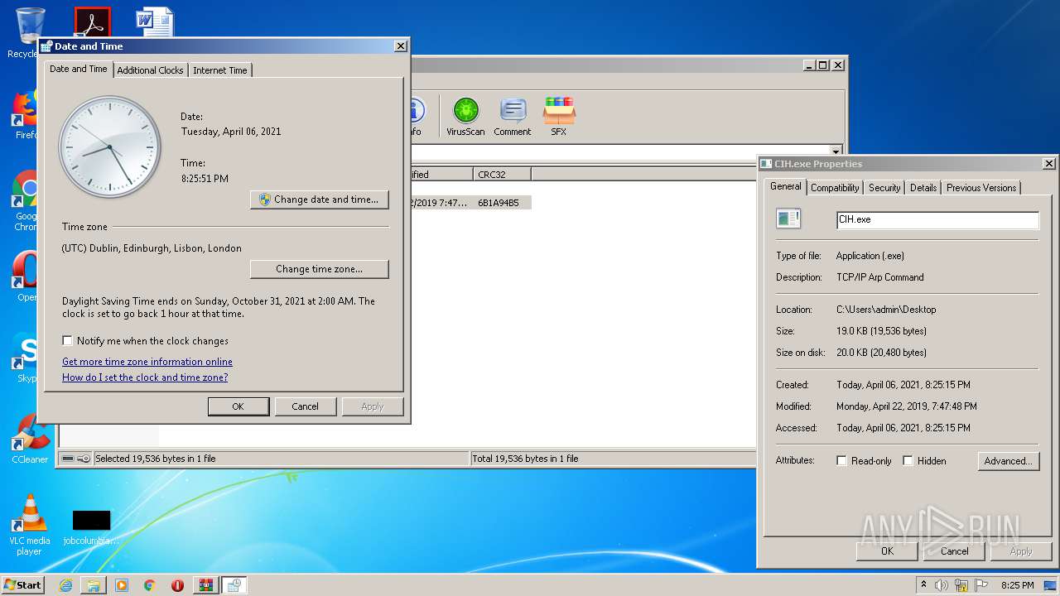Image resolution: width=1060 pixels, height=596 pixels.
Task: Click the analog clock face
Action: 109,147
